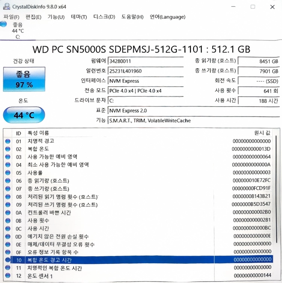Click raw value 00000000FCD91F
This screenshot has width=282, height=283.
pyautogui.click(x=251, y=188)
